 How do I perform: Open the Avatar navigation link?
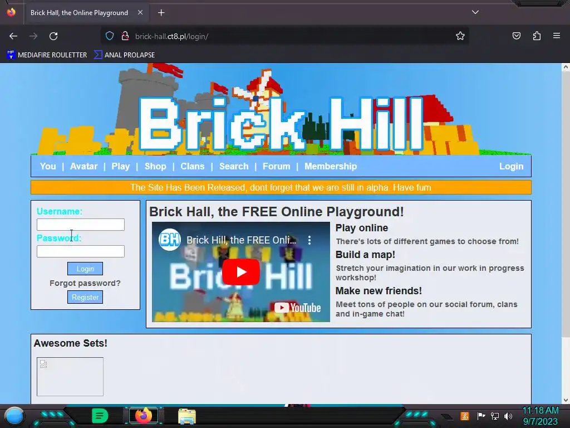(x=83, y=166)
